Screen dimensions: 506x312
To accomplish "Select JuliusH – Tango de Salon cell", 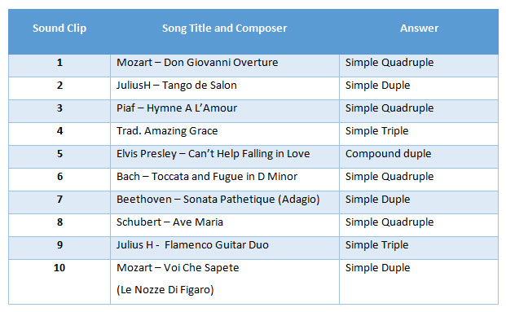I will click(225, 89).
